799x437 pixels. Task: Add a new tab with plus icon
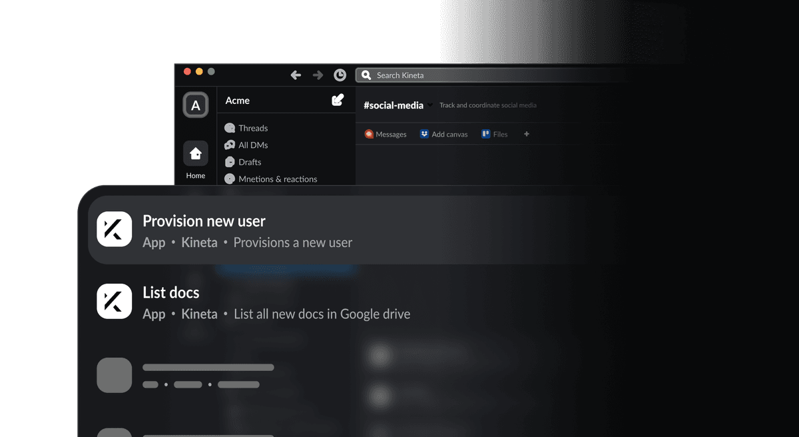pos(527,134)
